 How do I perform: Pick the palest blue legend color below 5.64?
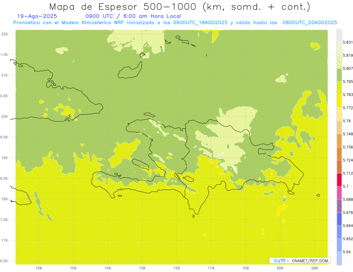point(339,259)
